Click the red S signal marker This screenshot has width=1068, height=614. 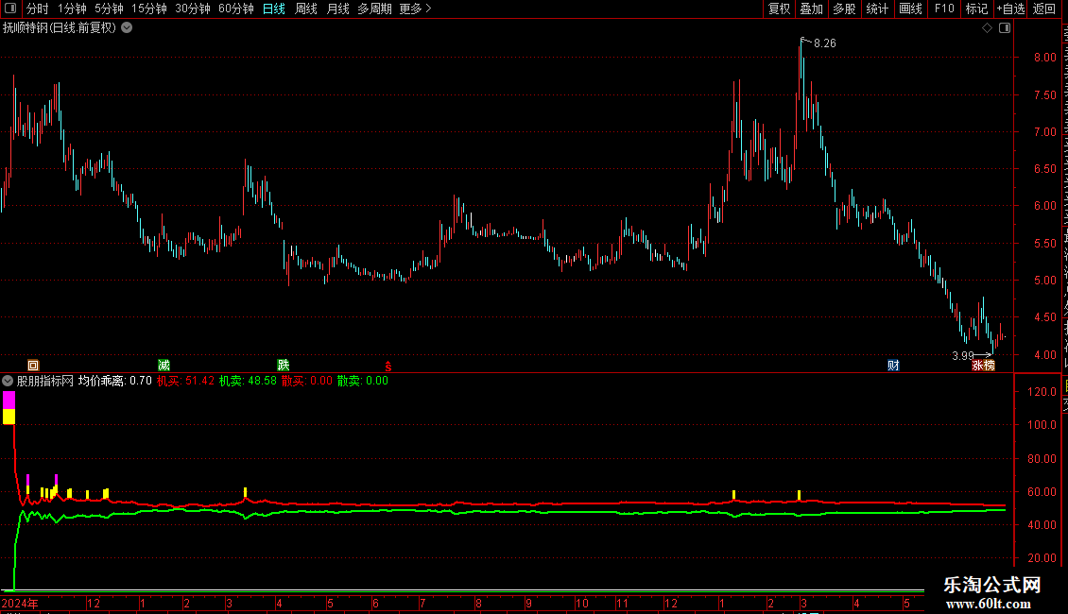tap(388, 367)
